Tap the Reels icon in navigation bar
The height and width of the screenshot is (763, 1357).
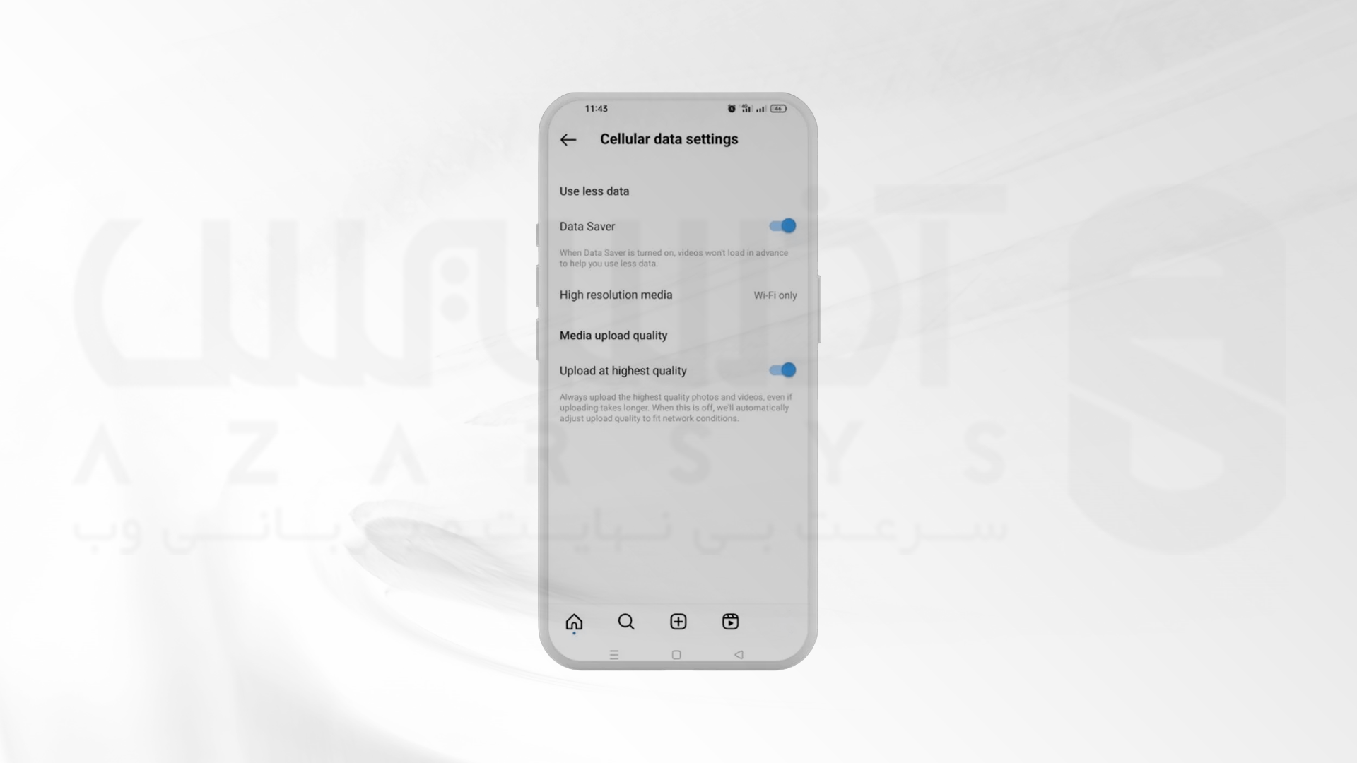coord(730,622)
